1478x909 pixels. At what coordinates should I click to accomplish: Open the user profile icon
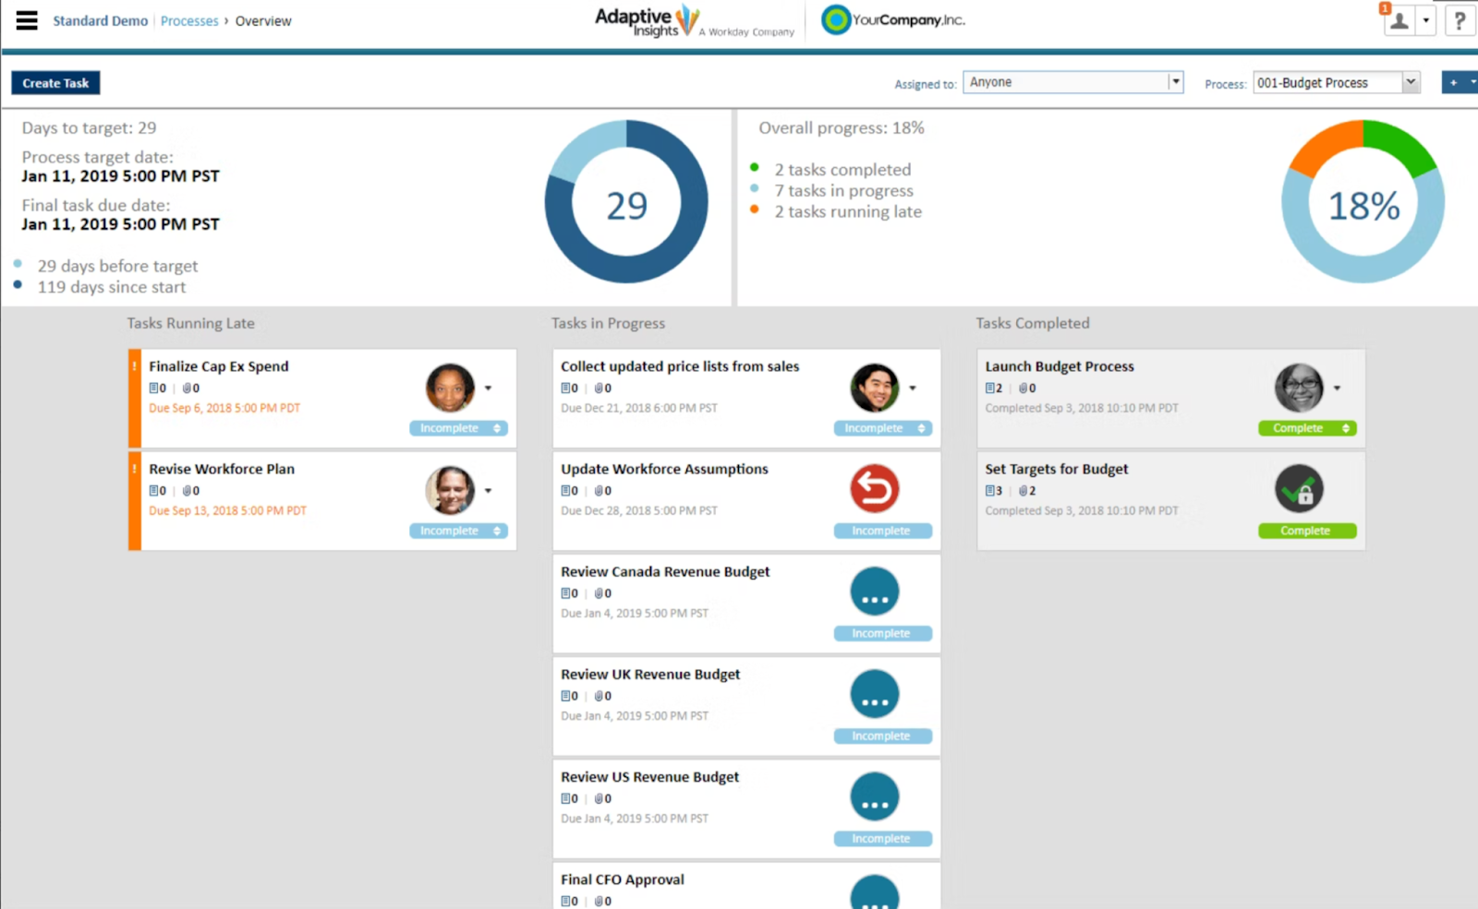(x=1399, y=21)
